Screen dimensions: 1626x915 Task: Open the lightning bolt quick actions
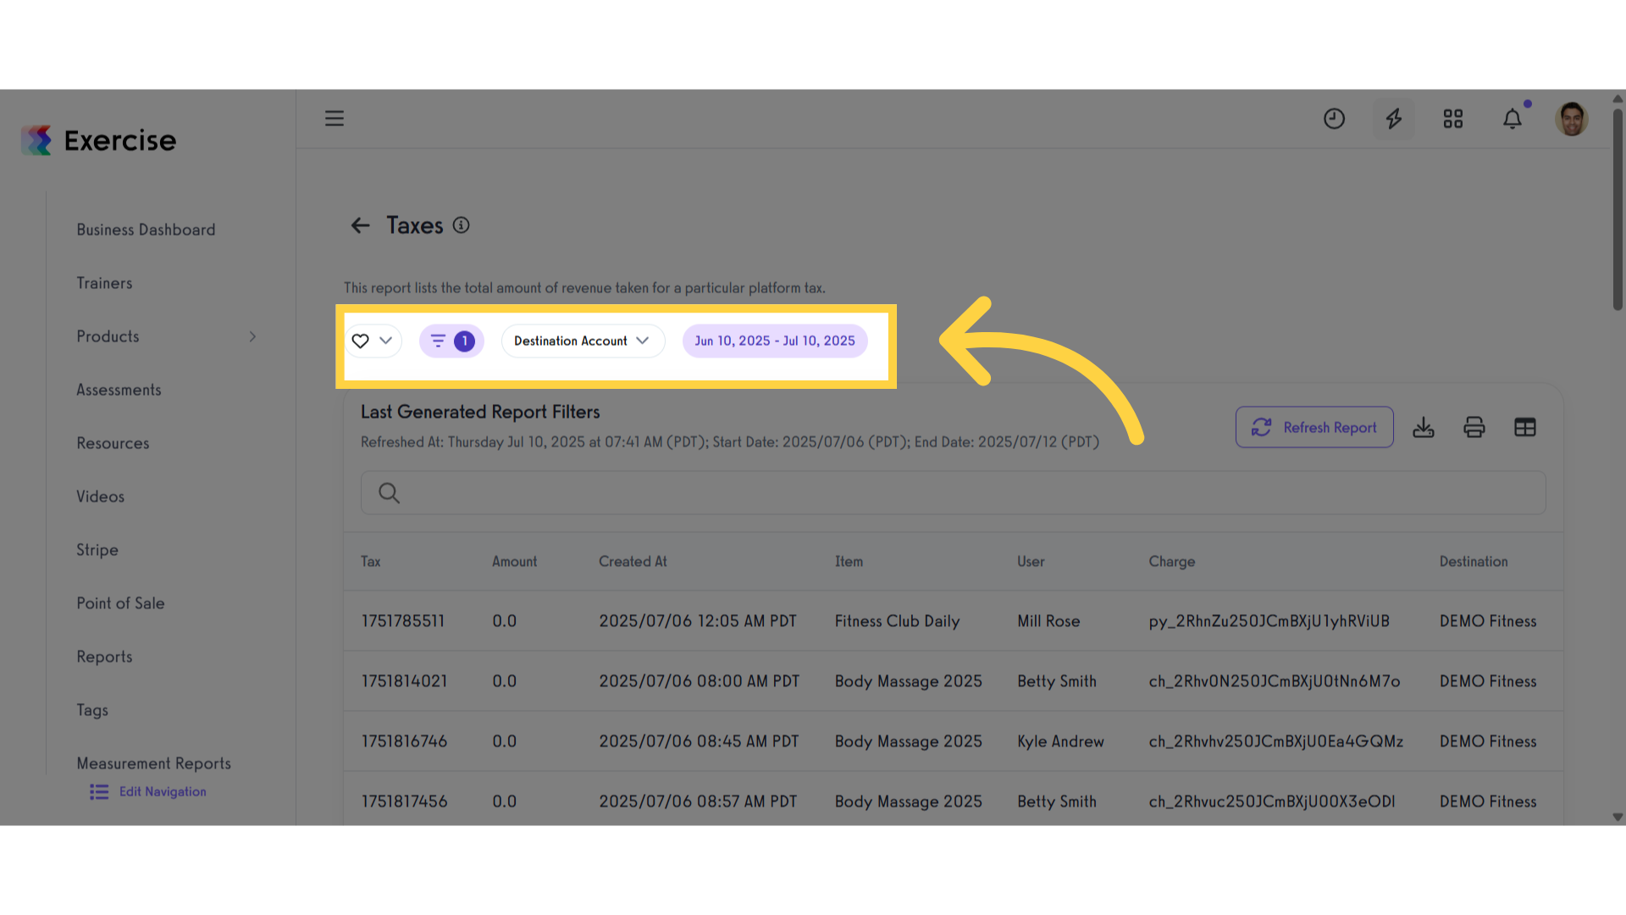tap(1393, 119)
